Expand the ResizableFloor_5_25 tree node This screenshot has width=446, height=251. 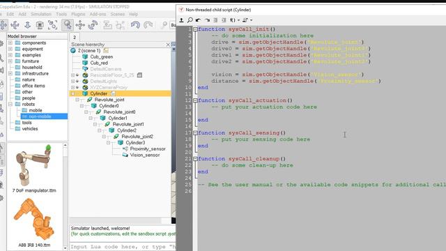tap(72, 75)
